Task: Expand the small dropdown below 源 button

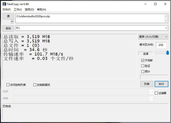Action: [12, 22]
